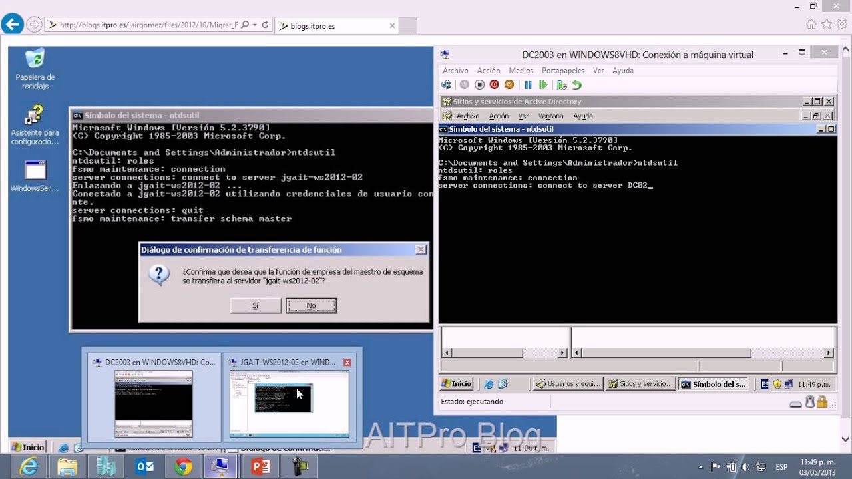Open the new tab button
This screenshot has width=852, height=479.
(408, 26)
